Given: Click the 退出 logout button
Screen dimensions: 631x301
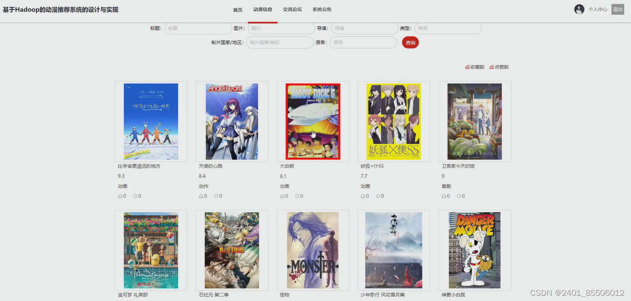Looking at the screenshot, I should point(618,9).
